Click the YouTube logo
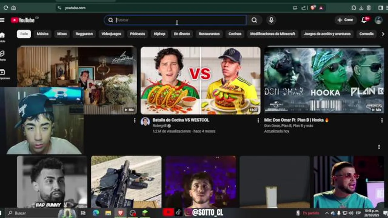The height and width of the screenshot is (218, 388). (x=23, y=20)
